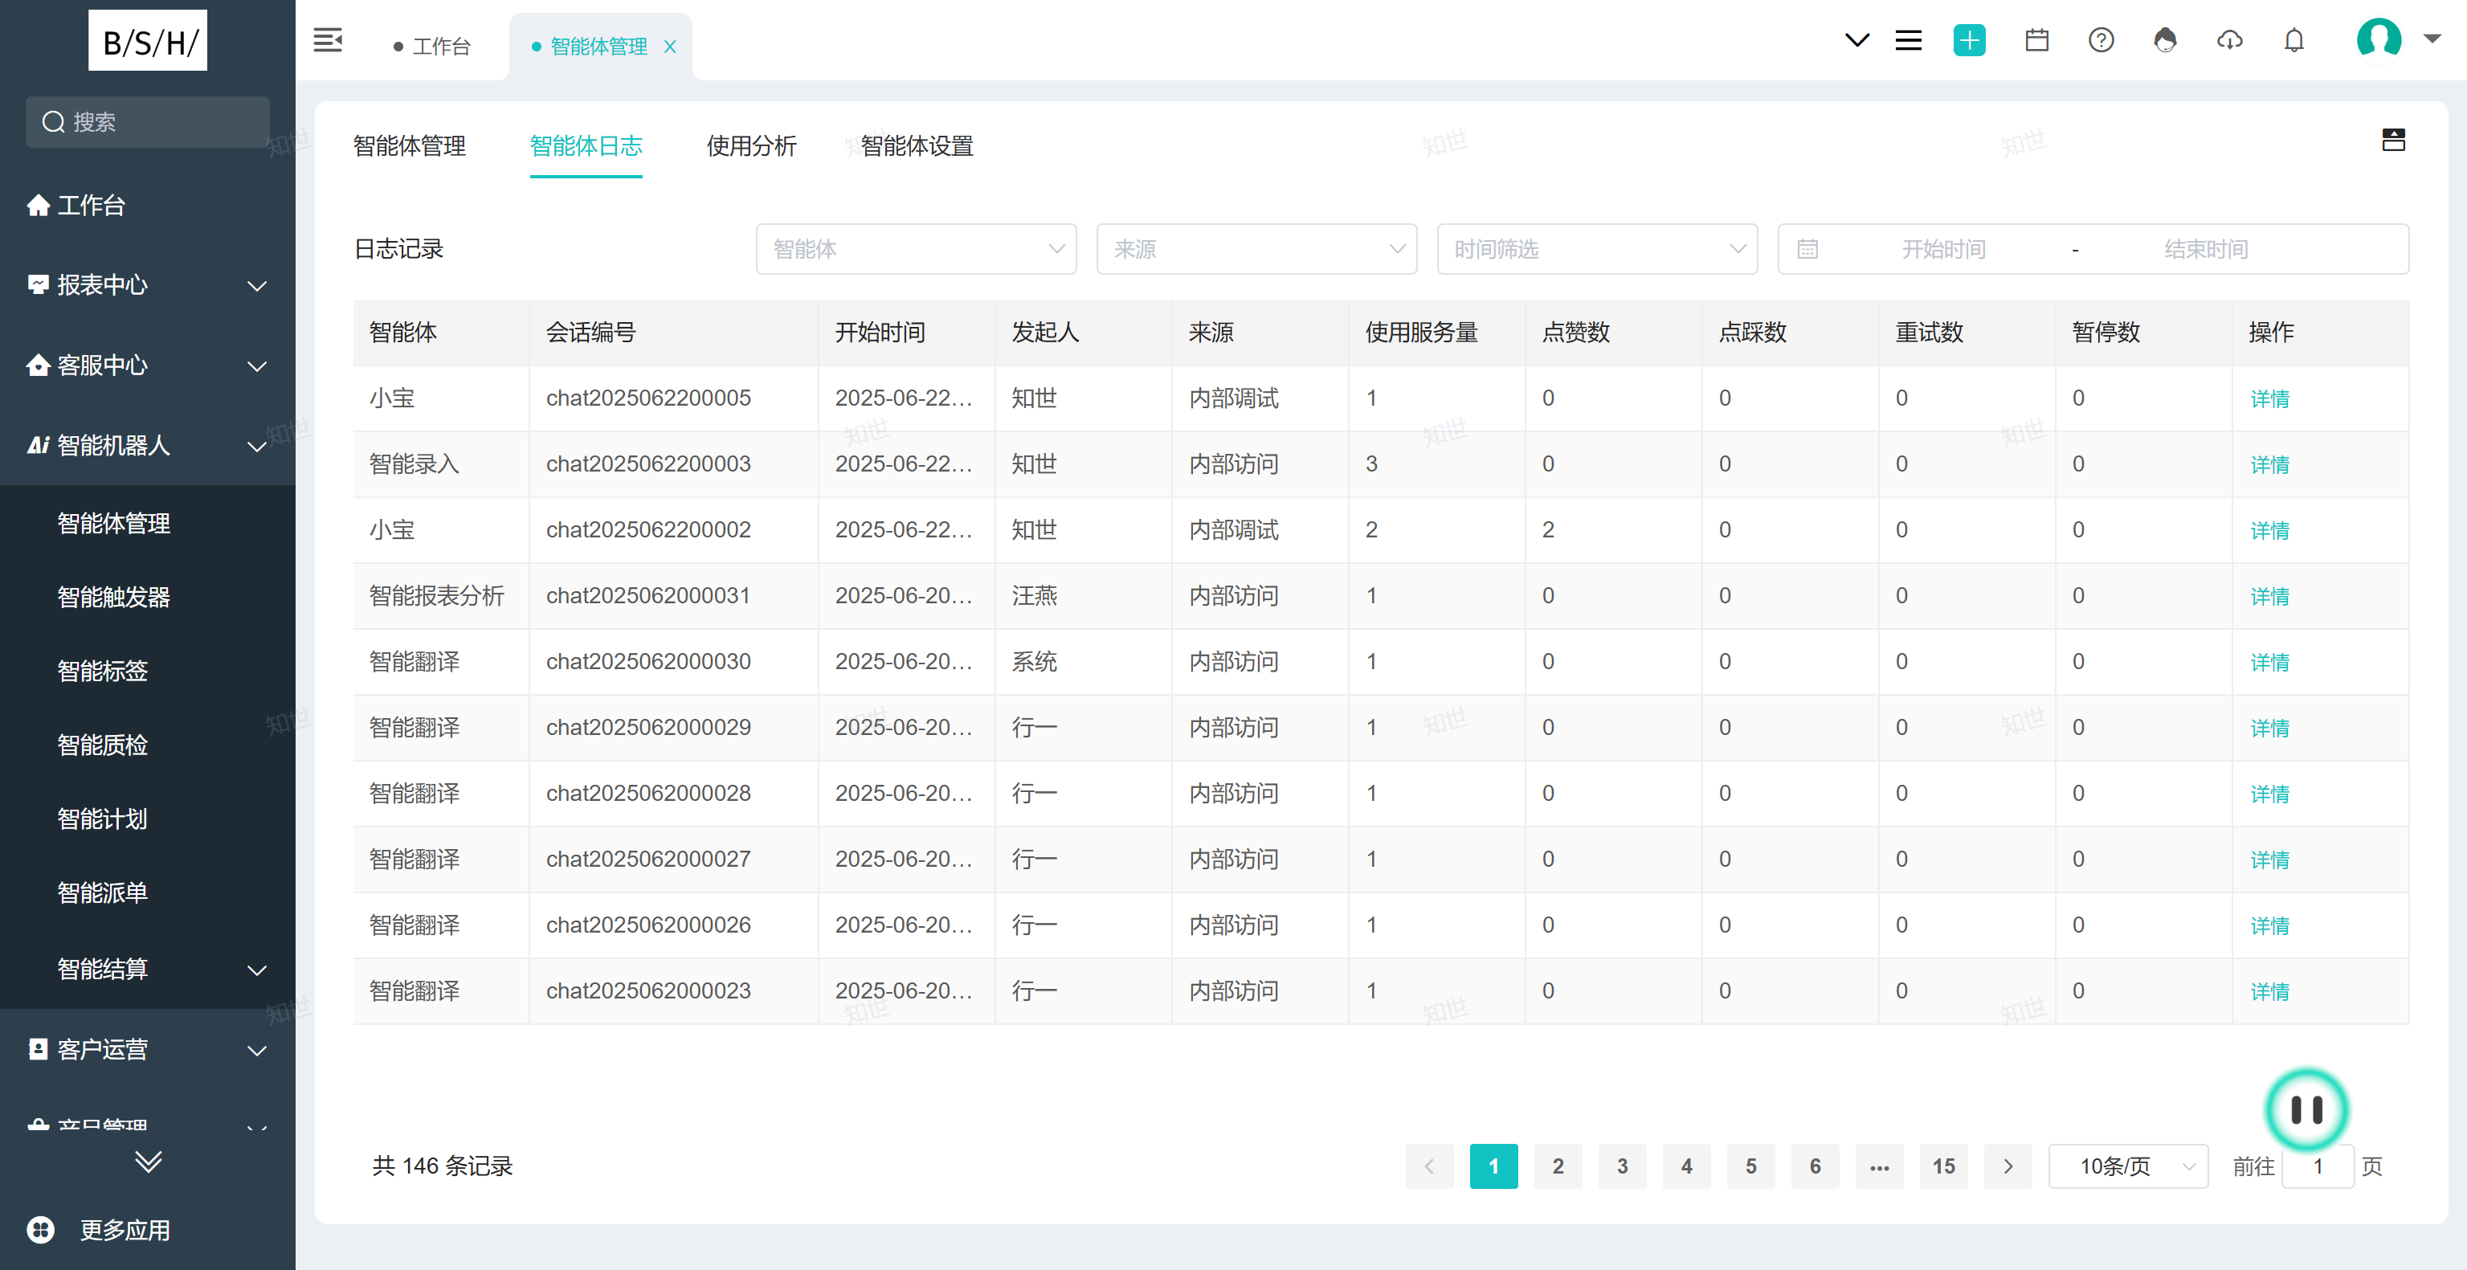Open 工作台 in the sidebar

click(x=148, y=205)
